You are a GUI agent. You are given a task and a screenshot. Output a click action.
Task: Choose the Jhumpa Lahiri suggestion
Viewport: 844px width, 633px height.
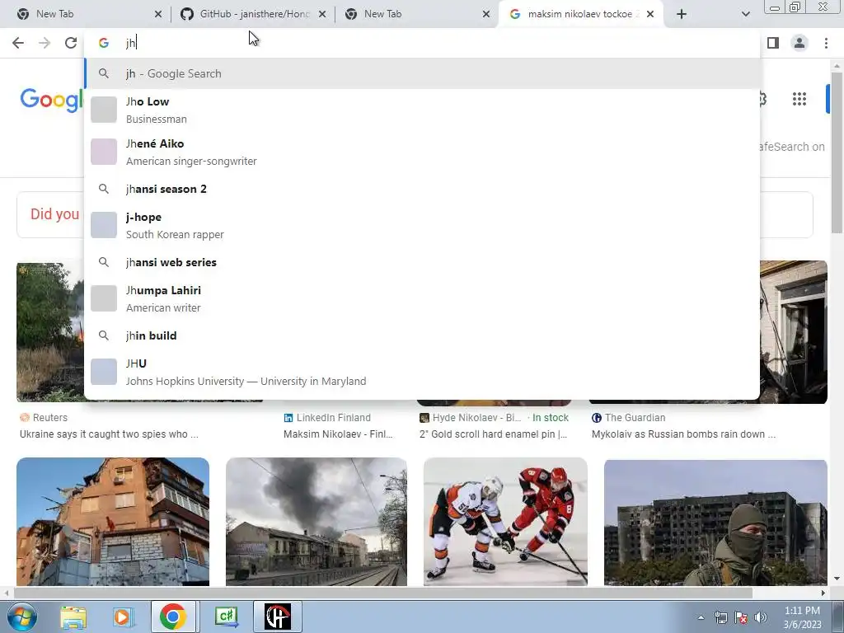pos(422,298)
